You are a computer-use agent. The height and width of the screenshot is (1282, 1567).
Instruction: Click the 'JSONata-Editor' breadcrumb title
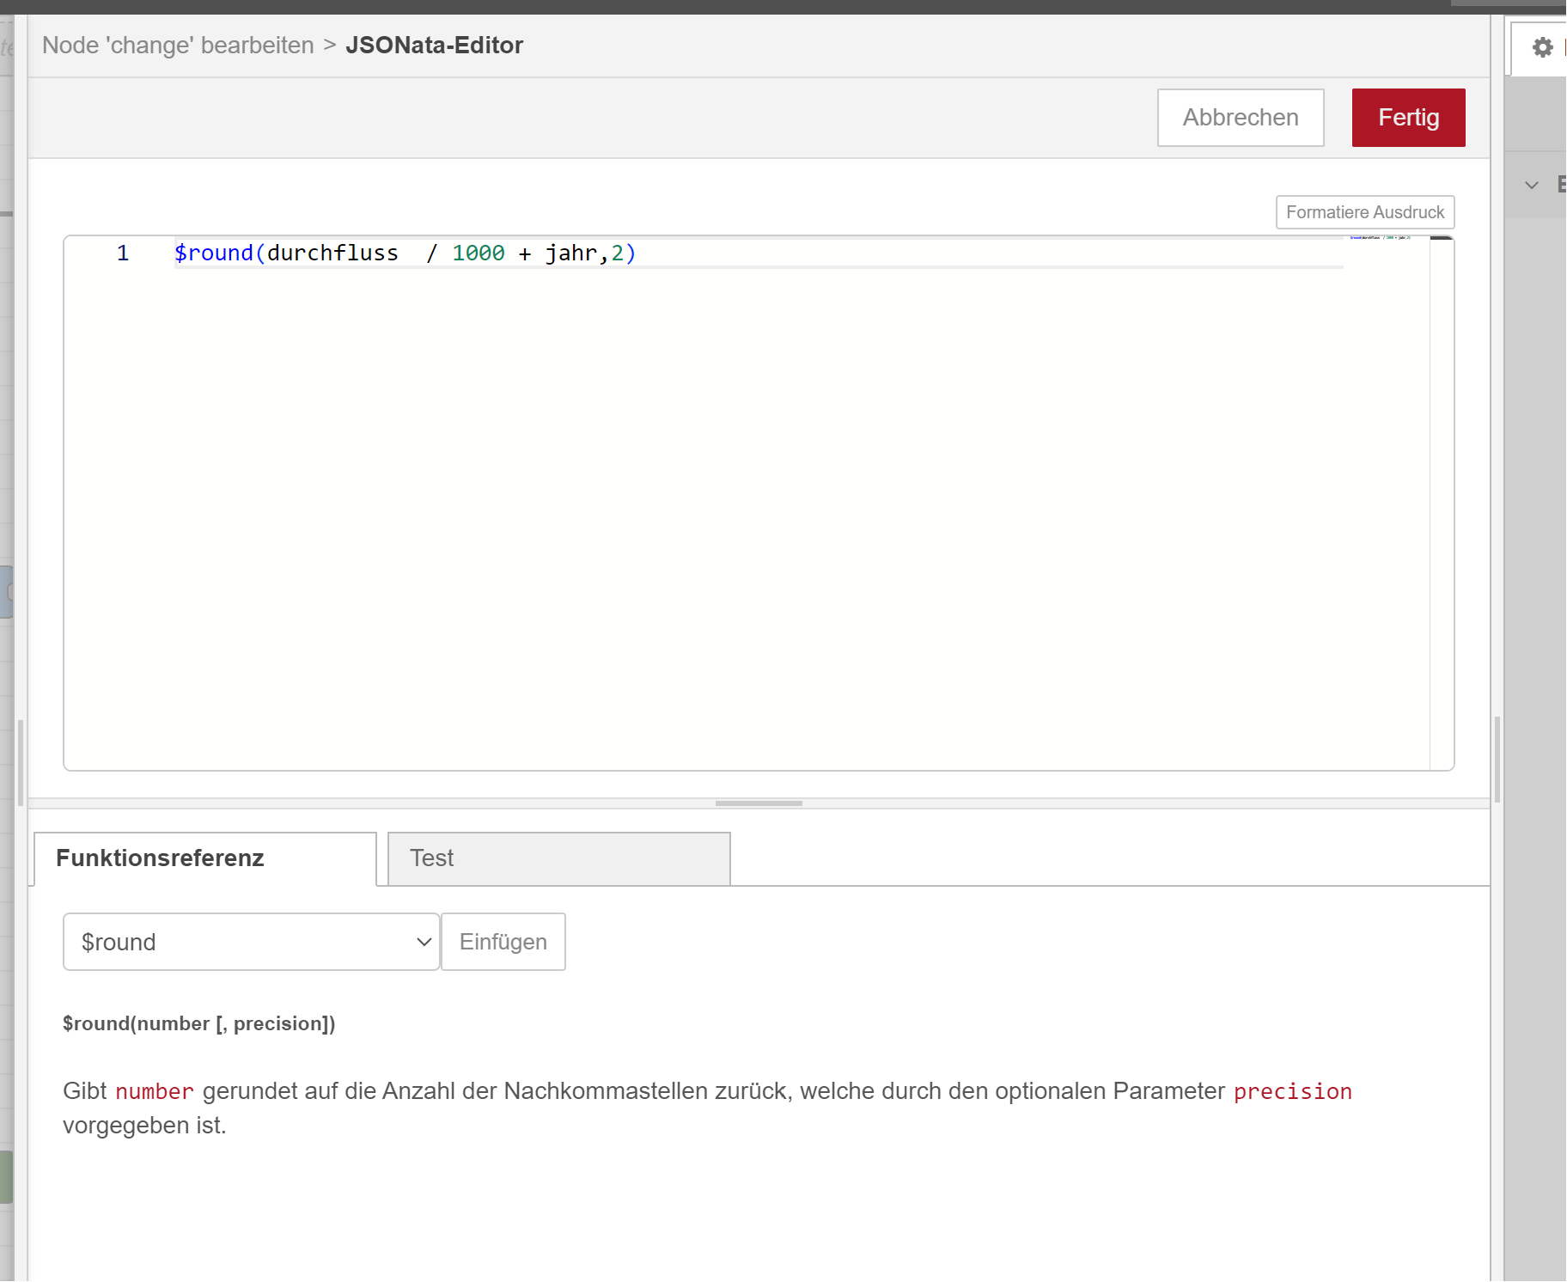434,46
